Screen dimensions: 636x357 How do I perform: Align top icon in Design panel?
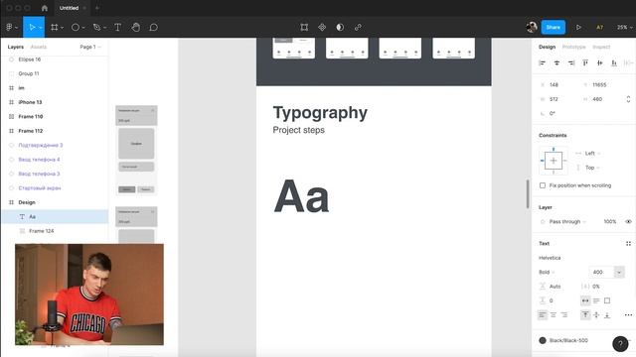point(585,62)
